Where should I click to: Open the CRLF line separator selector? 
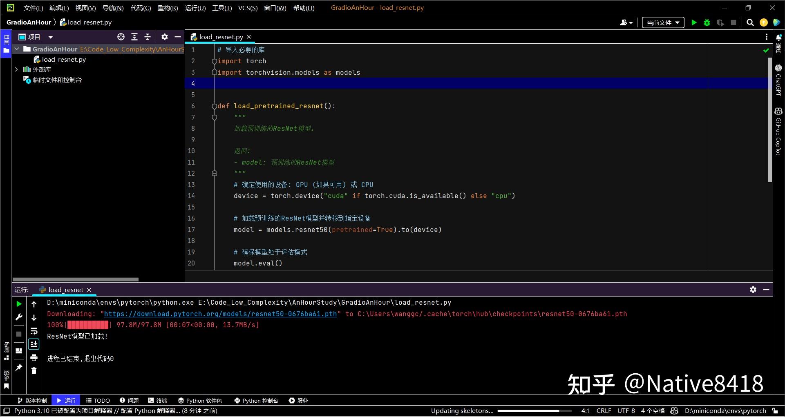point(604,411)
